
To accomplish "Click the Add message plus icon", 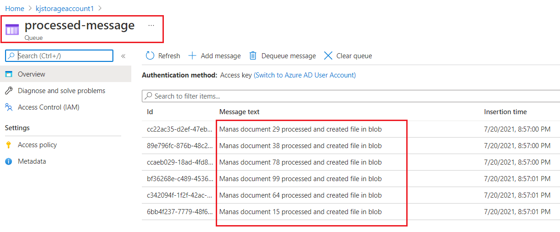I will pos(192,55).
